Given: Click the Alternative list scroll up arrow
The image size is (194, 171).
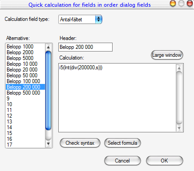Looking at the screenshot, I should [48, 47].
